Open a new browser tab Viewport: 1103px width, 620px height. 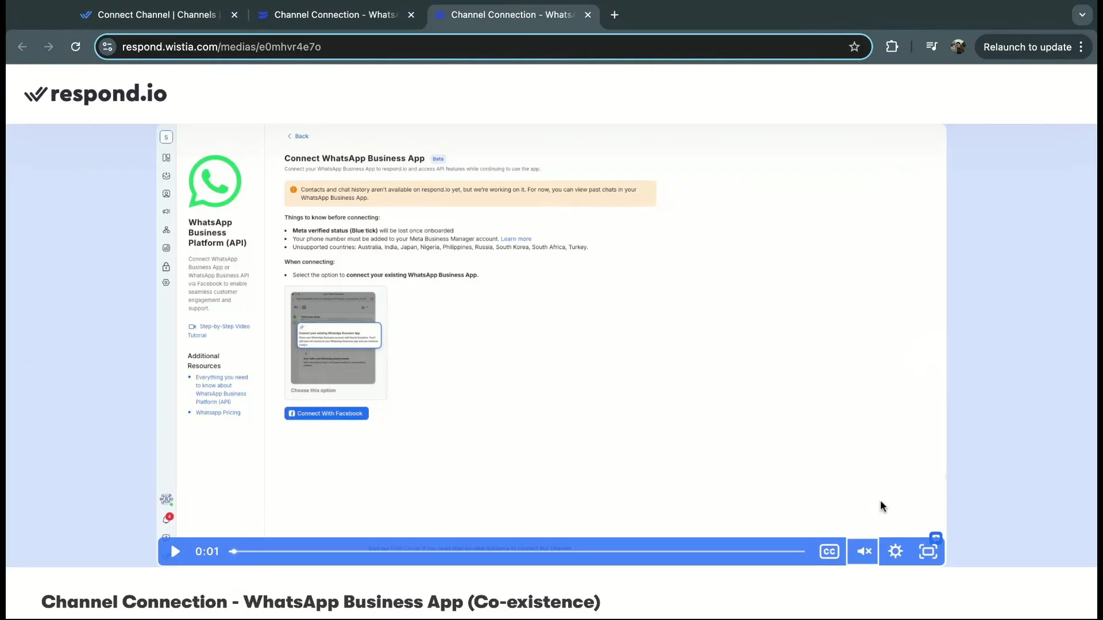[x=615, y=15]
